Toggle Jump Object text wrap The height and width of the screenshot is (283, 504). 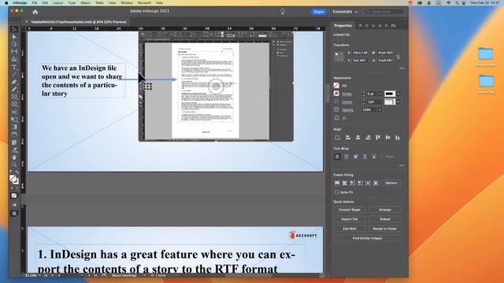(365, 156)
